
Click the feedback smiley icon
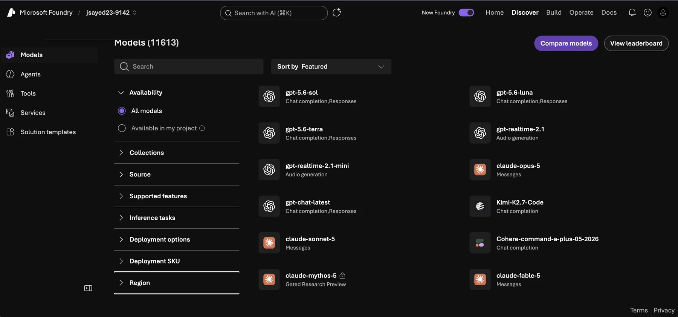click(647, 12)
